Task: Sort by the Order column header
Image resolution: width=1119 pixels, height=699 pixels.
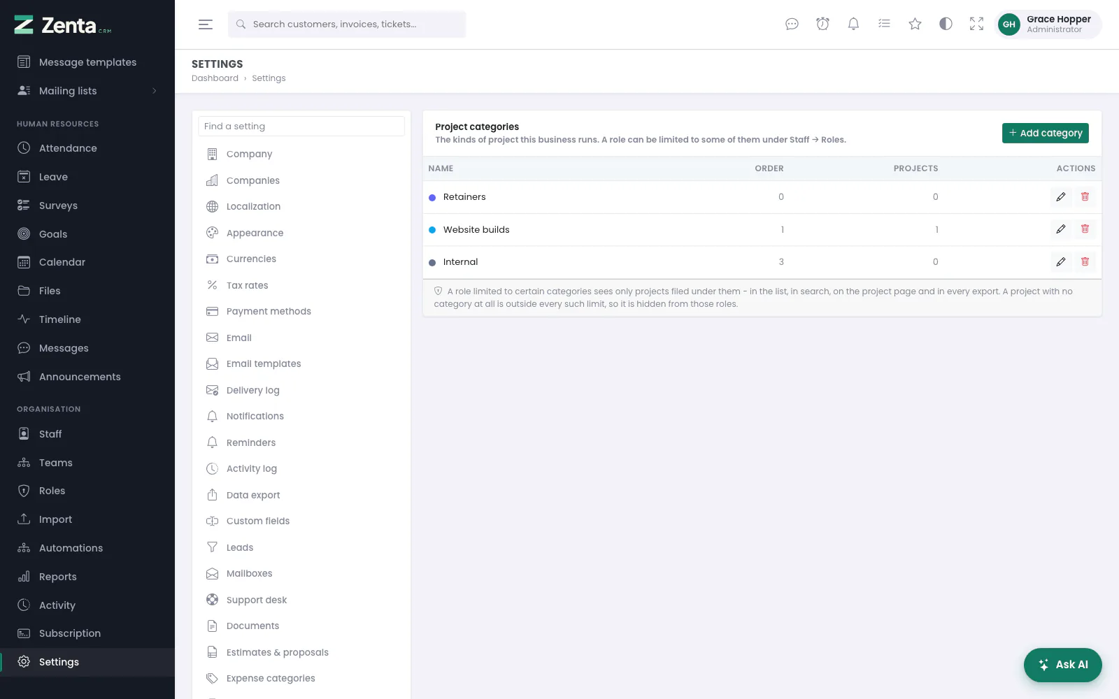Action: point(769,168)
